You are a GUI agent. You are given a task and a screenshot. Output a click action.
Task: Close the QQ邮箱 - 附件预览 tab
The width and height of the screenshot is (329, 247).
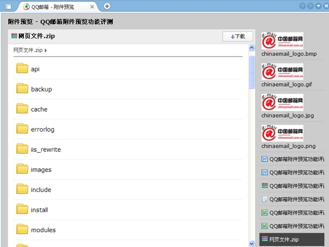pyautogui.click(x=92, y=7)
